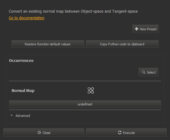Click the interlocked-circles Normal Map icon
170x140 pixels.
tap(91, 90)
